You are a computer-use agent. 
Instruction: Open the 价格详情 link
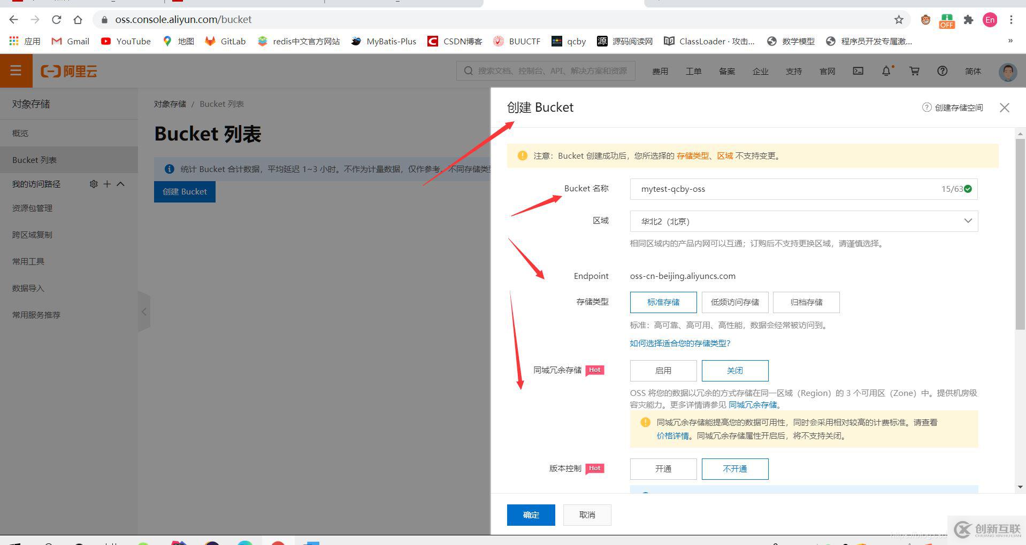coord(673,435)
